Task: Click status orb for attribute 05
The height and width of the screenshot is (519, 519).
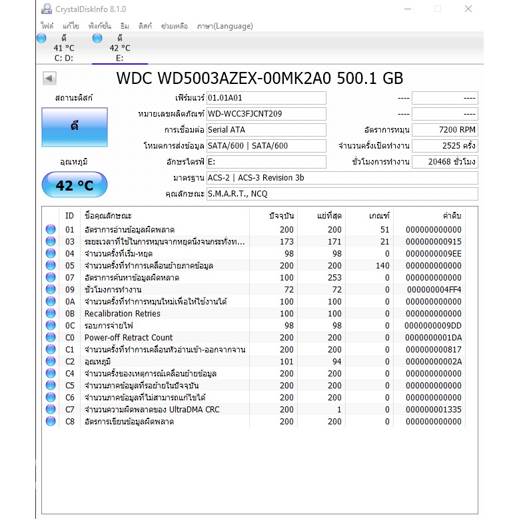Action: tap(51, 266)
